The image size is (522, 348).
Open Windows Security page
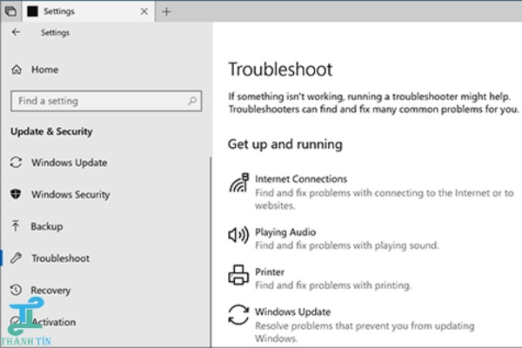click(70, 195)
